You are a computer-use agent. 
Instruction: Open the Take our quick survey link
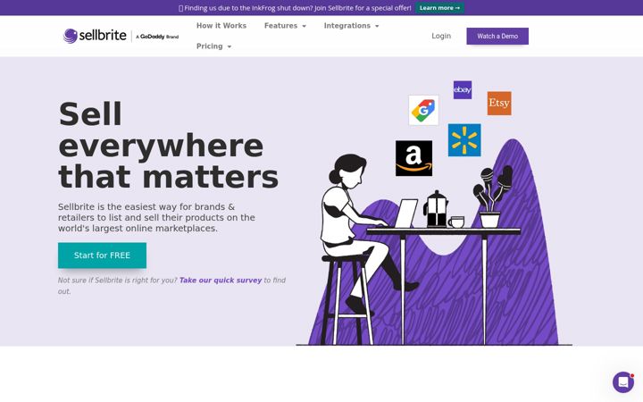[x=221, y=281]
